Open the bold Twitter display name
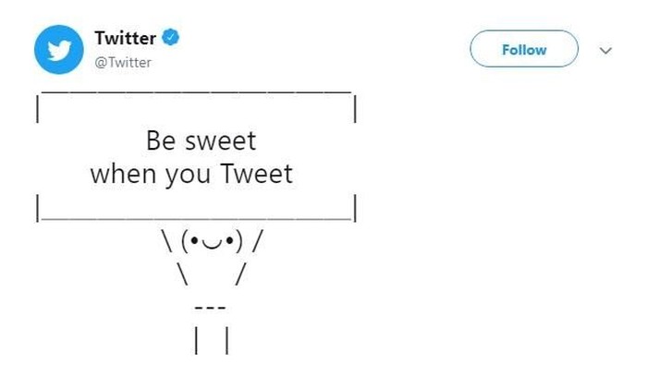This screenshot has height=365, width=647. click(x=126, y=38)
